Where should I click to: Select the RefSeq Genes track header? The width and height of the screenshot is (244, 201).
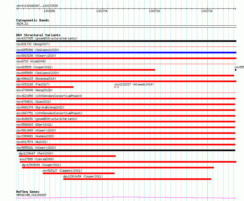[28, 192]
